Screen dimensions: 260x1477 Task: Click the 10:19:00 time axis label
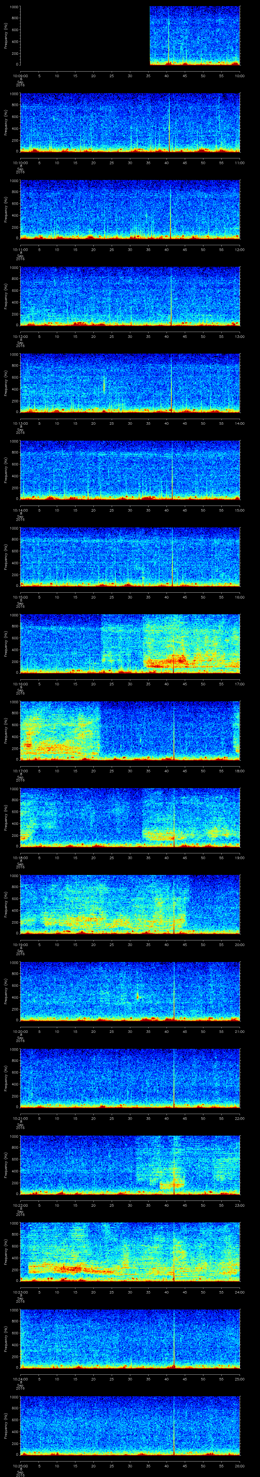click(21, 944)
